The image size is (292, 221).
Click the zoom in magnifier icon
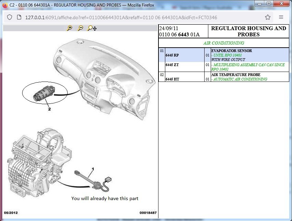click(69, 28)
